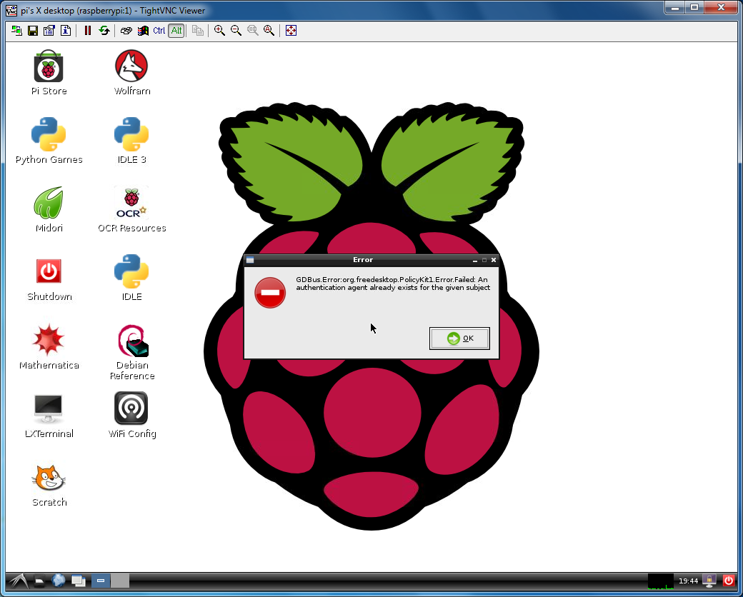Viewport: 743px width, 597px height.
Task: Toggle the Alt key modifier
Action: pyautogui.click(x=176, y=31)
